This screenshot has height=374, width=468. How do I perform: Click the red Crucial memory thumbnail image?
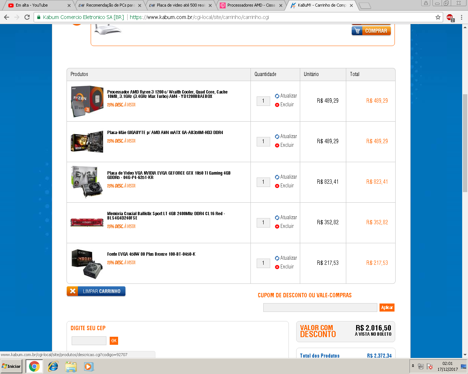[x=87, y=222]
